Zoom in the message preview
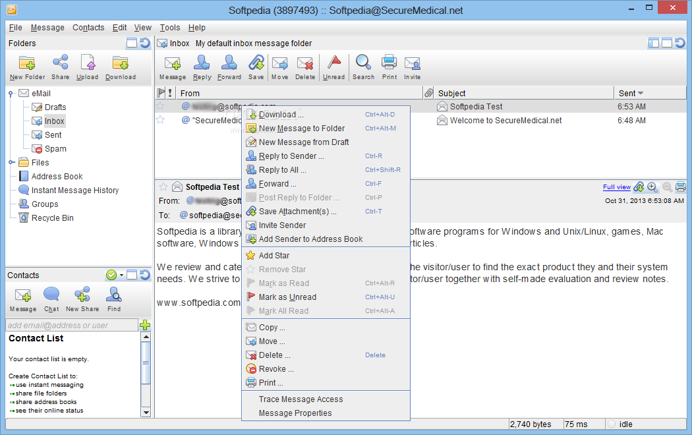 coord(652,187)
